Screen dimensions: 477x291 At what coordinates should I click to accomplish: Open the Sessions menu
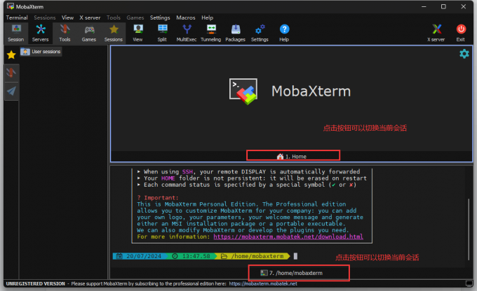point(45,17)
